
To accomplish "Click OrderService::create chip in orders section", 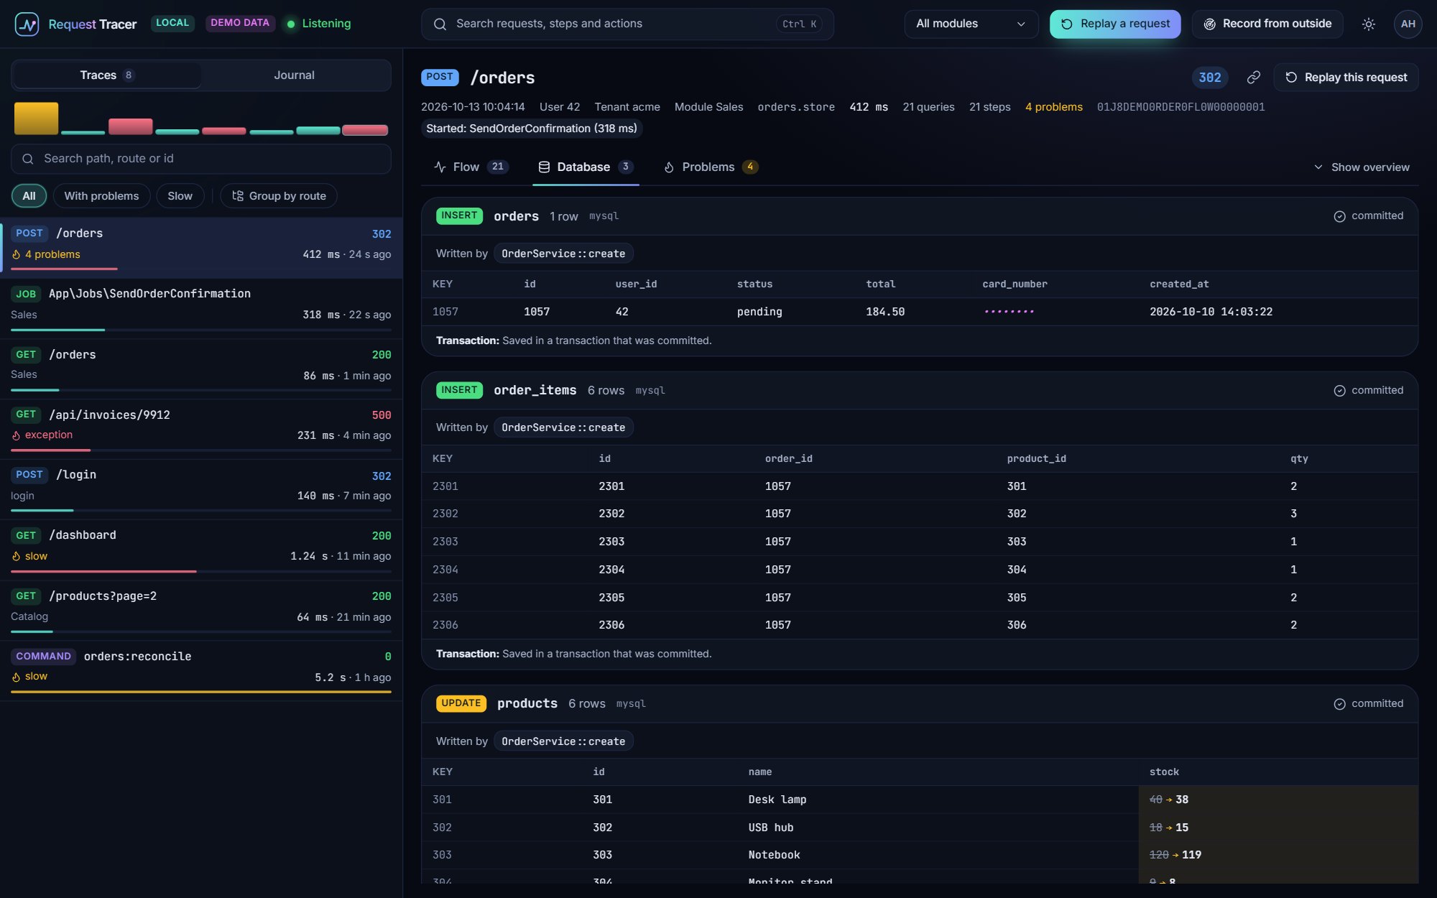I will click(x=563, y=254).
